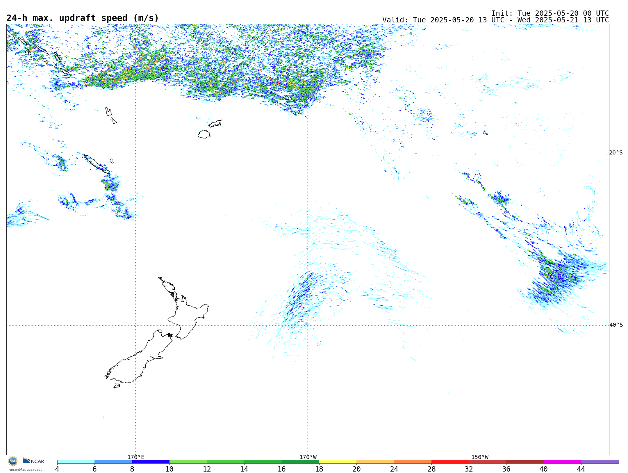
Task: Select the light green 10-12 colorbar segment
Action: click(x=188, y=462)
